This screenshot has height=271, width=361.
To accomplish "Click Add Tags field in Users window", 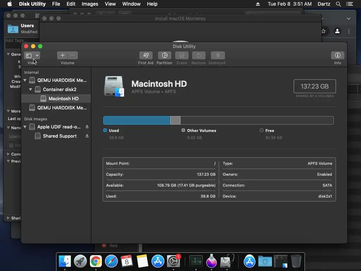I will click(13, 43).
